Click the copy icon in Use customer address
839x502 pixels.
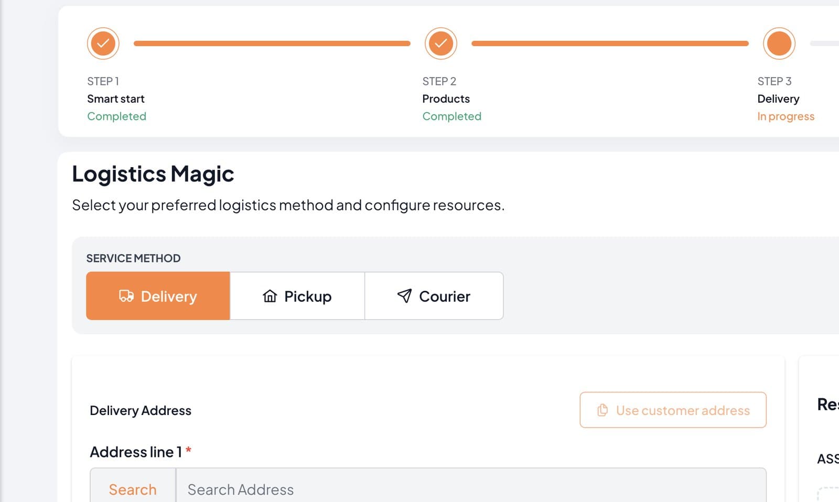pos(603,410)
